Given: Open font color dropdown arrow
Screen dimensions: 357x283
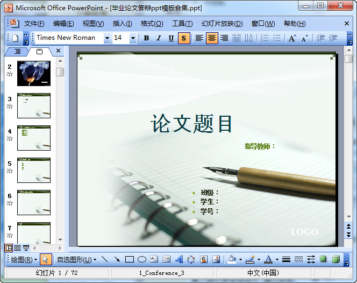Looking at the screenshot, I should point(277,259).
